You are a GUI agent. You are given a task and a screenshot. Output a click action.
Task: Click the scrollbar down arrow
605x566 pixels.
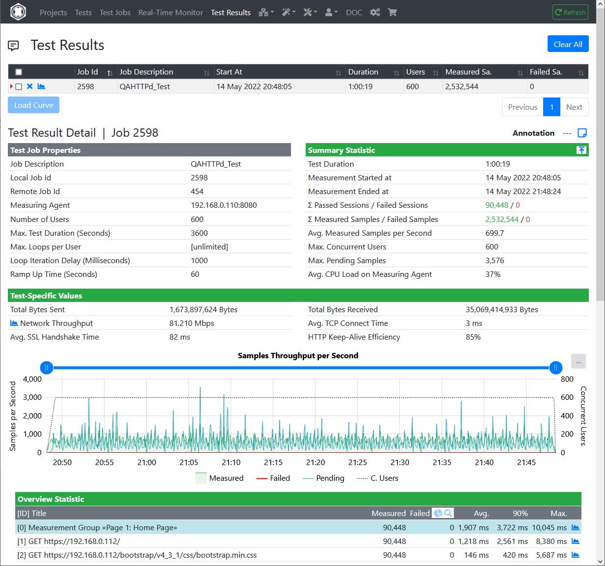click(601, 562)
